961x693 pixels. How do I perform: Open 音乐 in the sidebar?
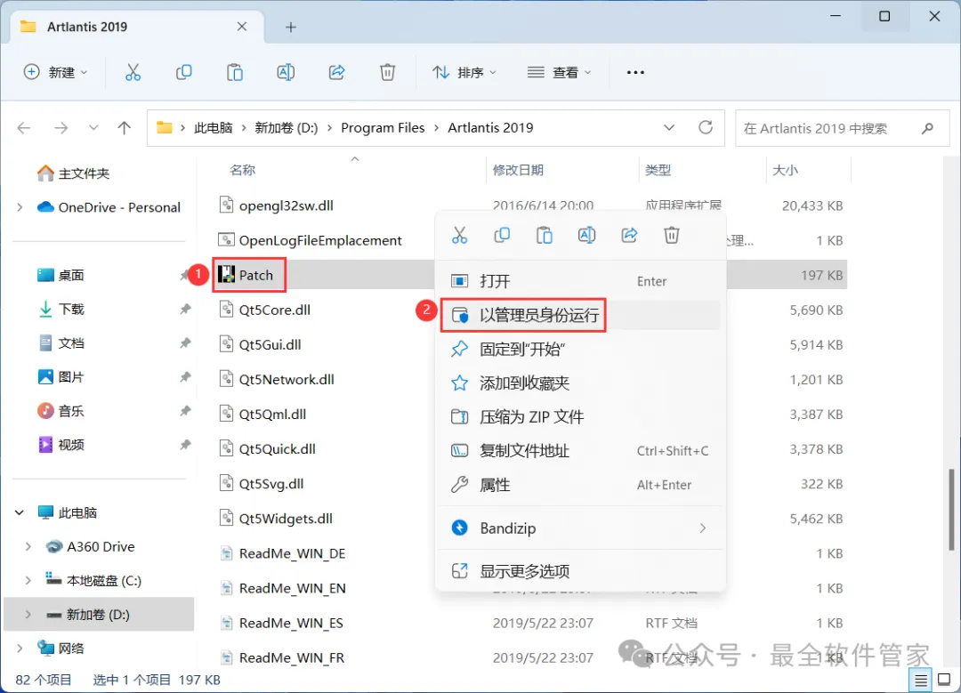(x=61, y=410)
